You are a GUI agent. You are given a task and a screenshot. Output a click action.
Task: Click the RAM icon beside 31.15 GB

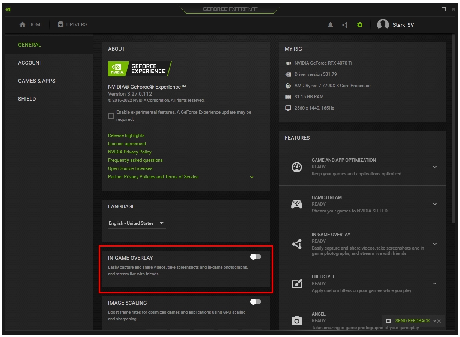288,97
